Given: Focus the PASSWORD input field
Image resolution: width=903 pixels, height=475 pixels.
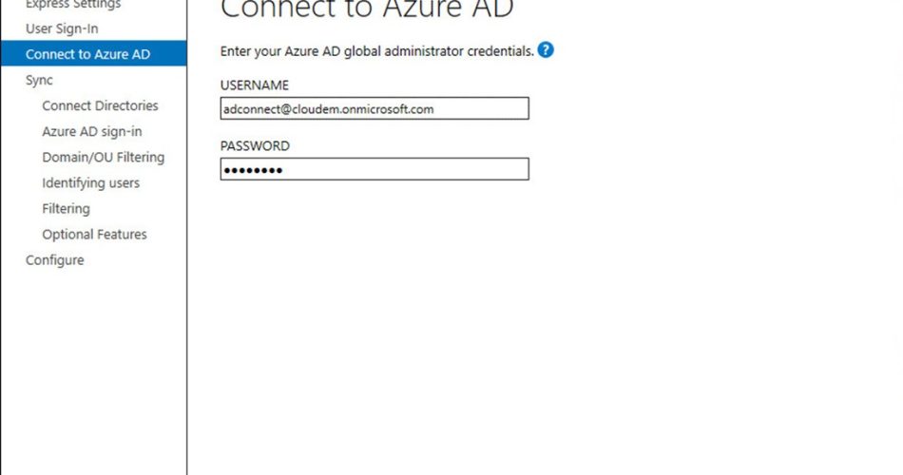Looking at the screenshot, I should [x=374, y=170].
